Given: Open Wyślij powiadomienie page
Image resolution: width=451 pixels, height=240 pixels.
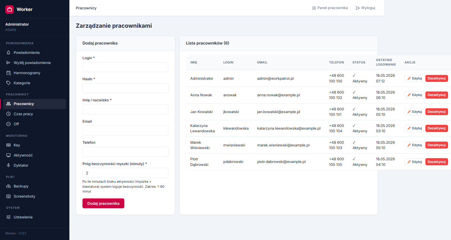Looking at the screenshot, I should coord(35,63).
